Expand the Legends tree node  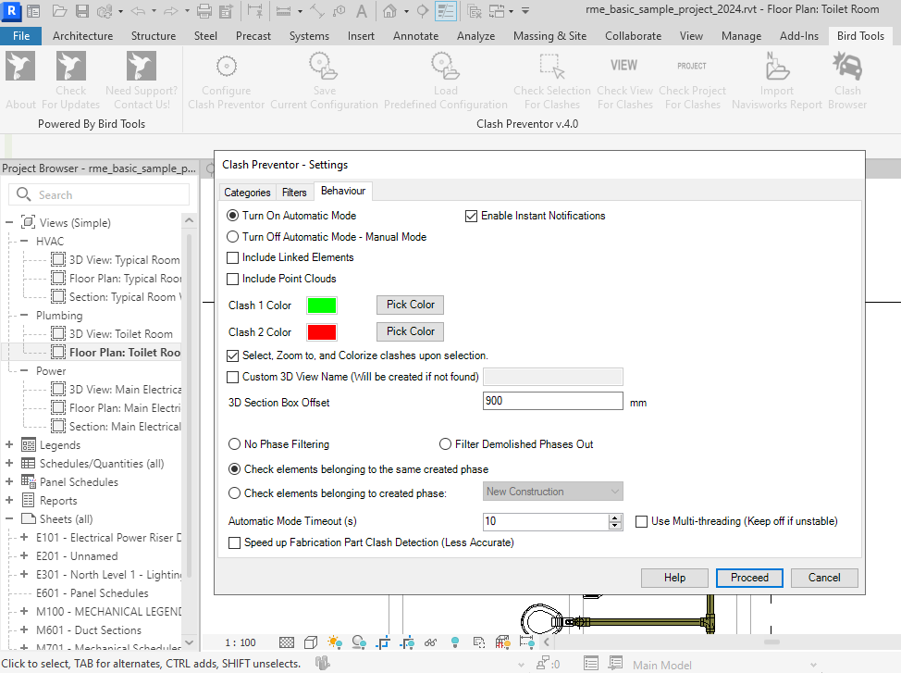9,445
